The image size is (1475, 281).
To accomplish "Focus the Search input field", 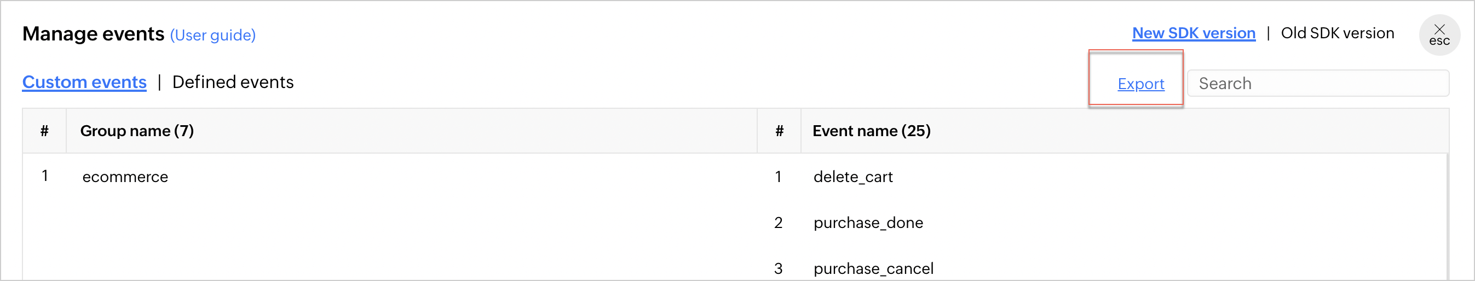I will [x=1317, y=84].
